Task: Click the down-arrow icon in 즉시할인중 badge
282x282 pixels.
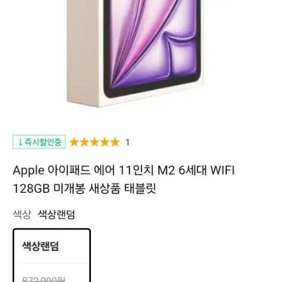Action: point(20,142)
